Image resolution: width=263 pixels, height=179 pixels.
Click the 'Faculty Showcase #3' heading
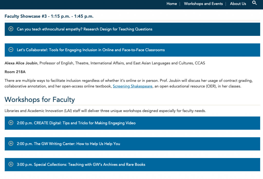49,16
